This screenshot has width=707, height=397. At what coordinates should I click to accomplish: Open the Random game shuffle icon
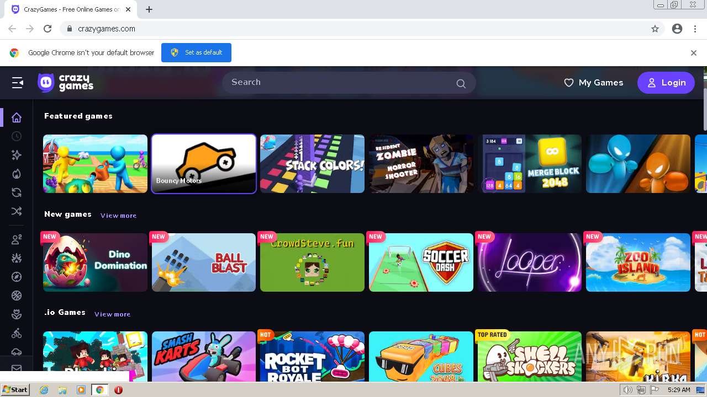[17, 211]
